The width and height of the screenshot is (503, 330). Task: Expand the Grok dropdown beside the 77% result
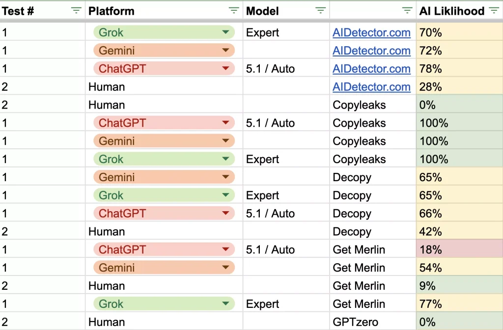point(226,303)
